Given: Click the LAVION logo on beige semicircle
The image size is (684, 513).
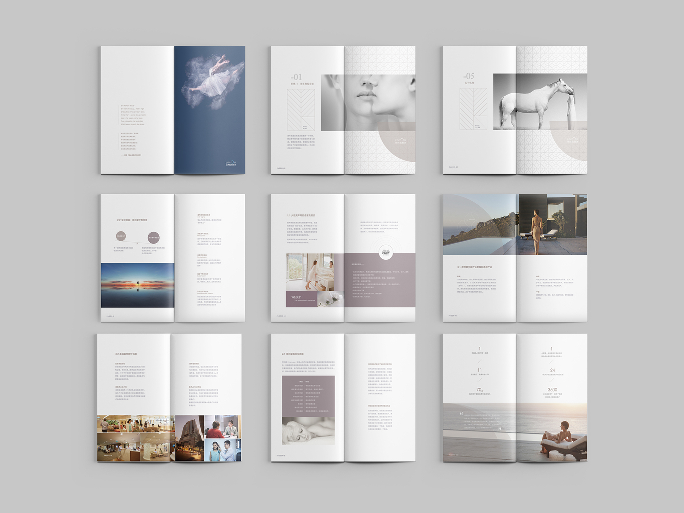Looking at the screenshot, I should pos(401,141).
